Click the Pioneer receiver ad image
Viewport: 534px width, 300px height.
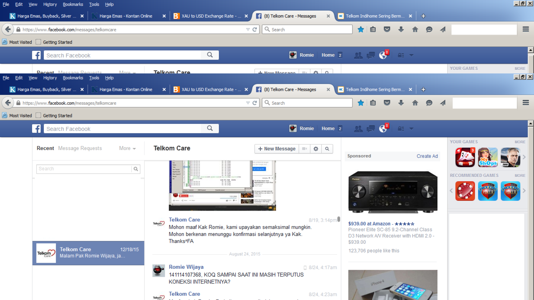coord(393,192)
